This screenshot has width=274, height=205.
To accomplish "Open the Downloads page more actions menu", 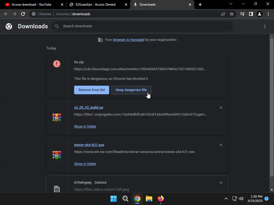I will point(265,26).
